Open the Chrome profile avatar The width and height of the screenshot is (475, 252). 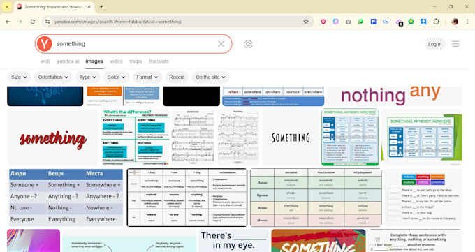455,22
